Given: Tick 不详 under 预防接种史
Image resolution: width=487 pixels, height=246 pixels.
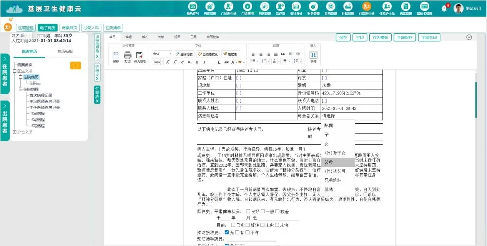Looking at the screenshot, I should pos(248,232).
